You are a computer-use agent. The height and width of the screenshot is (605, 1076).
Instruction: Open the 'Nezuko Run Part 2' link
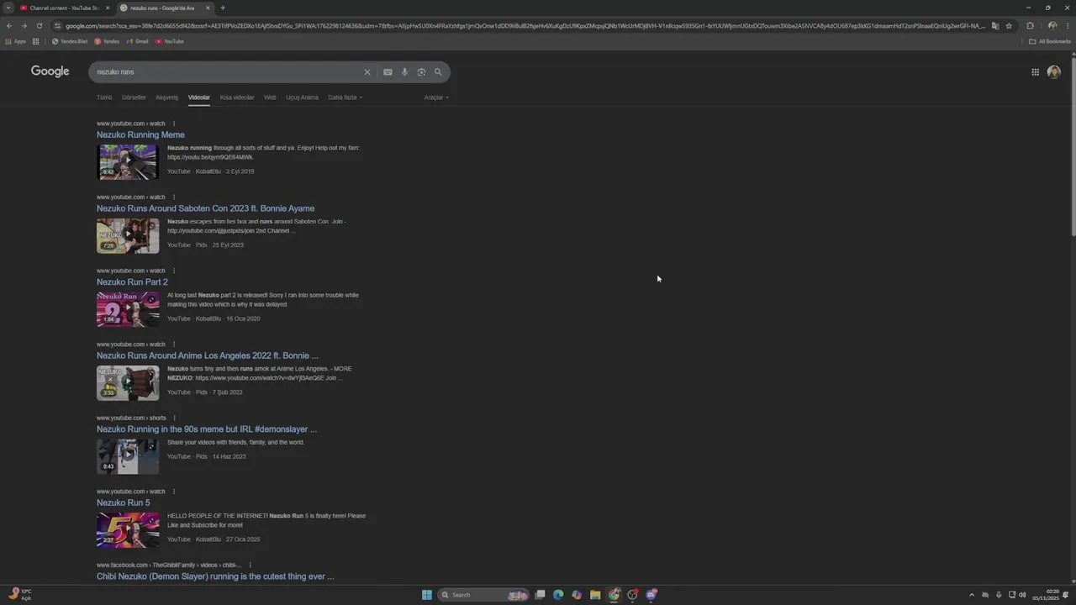132,282
